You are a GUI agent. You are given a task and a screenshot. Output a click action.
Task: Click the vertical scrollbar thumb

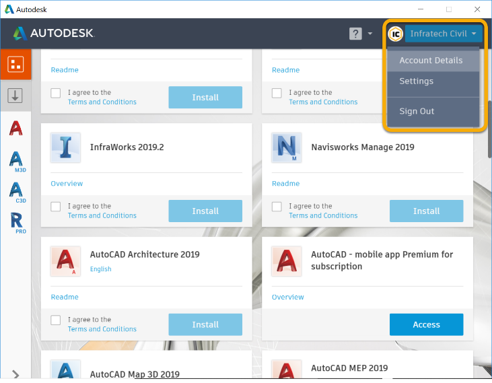coord(490,129)
